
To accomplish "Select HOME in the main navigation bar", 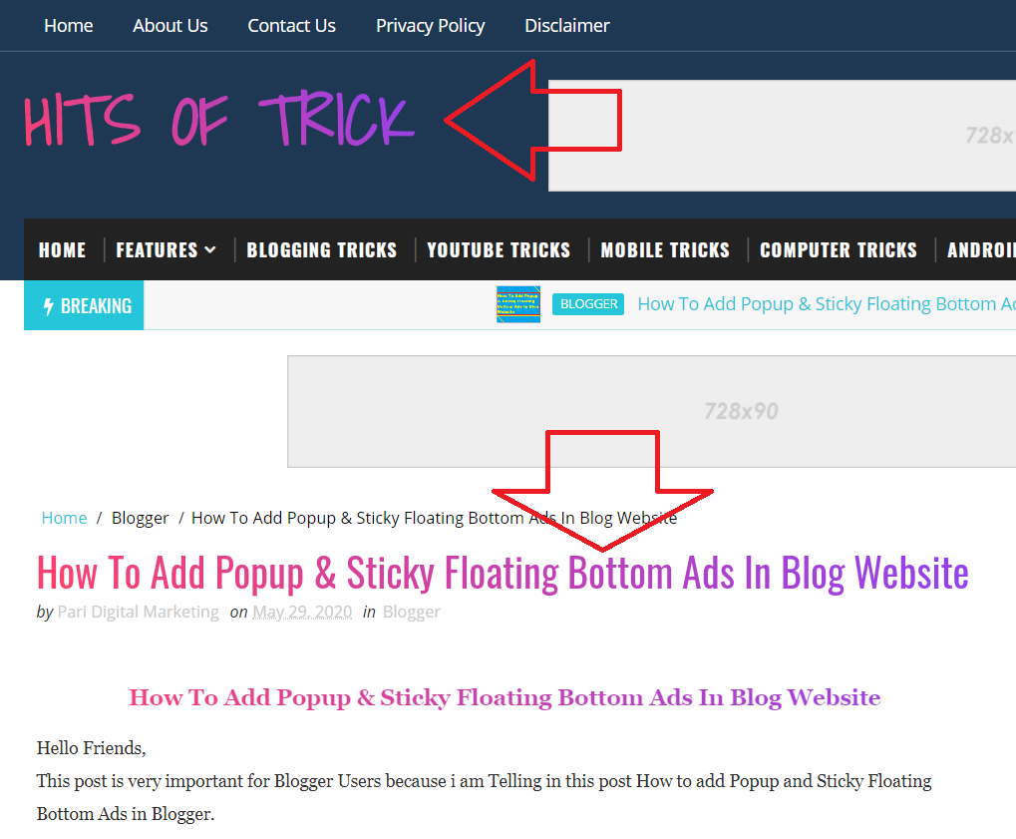I will [62, 249].
